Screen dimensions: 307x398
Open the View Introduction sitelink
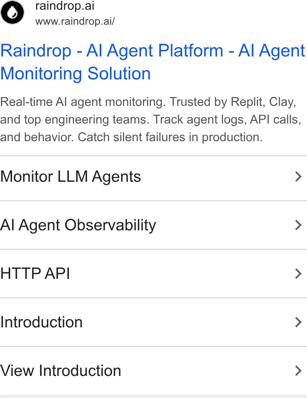coord(153,371)
